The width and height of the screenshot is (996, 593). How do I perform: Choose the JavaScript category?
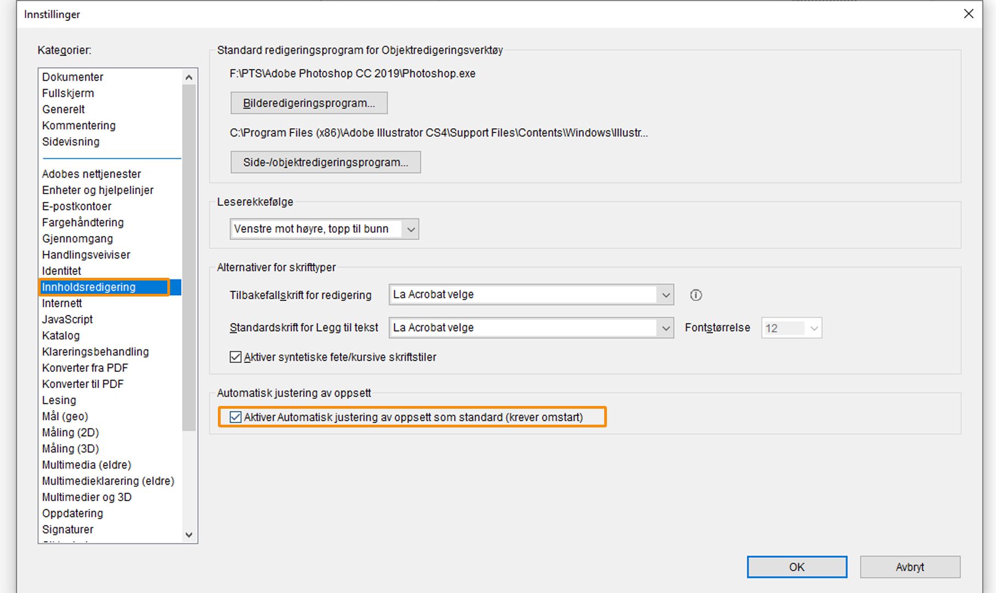click(x=67, y=319)
